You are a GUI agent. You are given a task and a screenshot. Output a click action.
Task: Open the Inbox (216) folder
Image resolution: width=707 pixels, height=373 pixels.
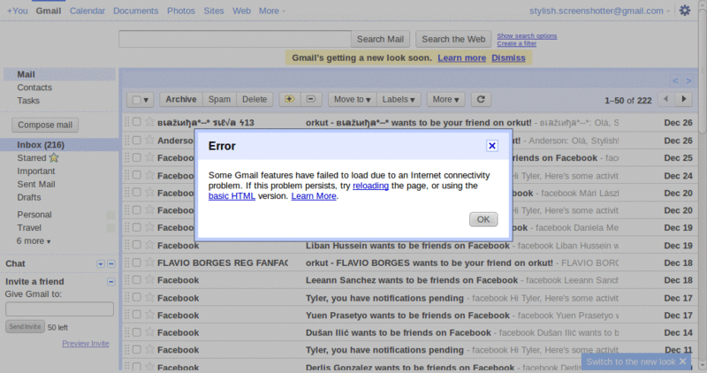pyautogui.click(x=41, y=144)
